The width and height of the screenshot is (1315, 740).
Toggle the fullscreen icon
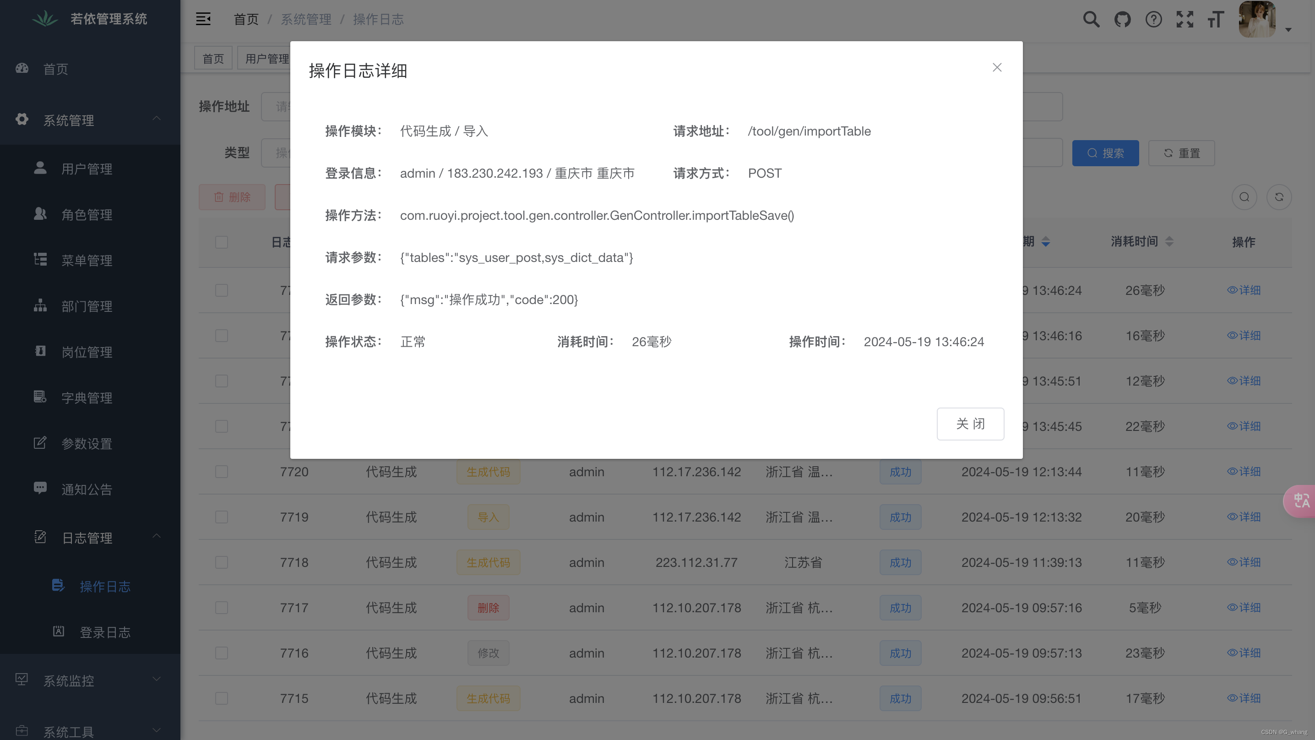point(1185,19)
